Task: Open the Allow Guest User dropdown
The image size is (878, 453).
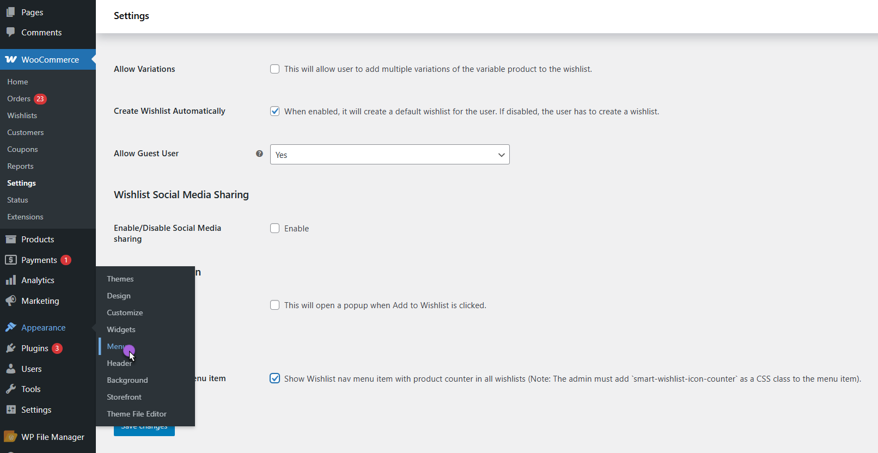Action: point(389,155)
